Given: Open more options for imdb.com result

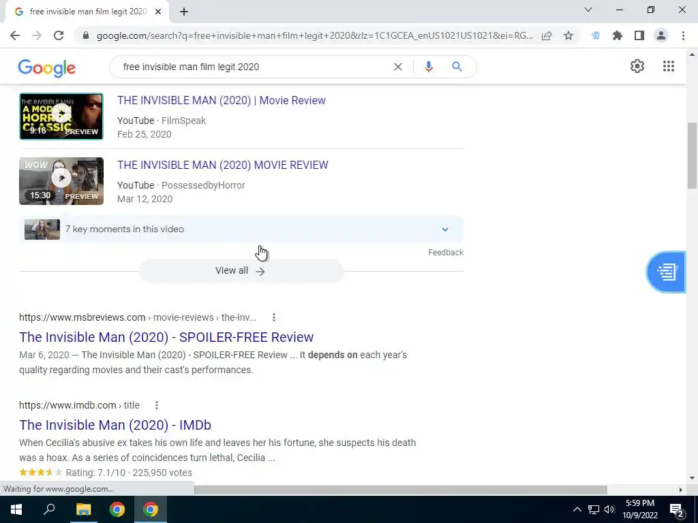Looking at the screenshot, I should coord(156,405).
